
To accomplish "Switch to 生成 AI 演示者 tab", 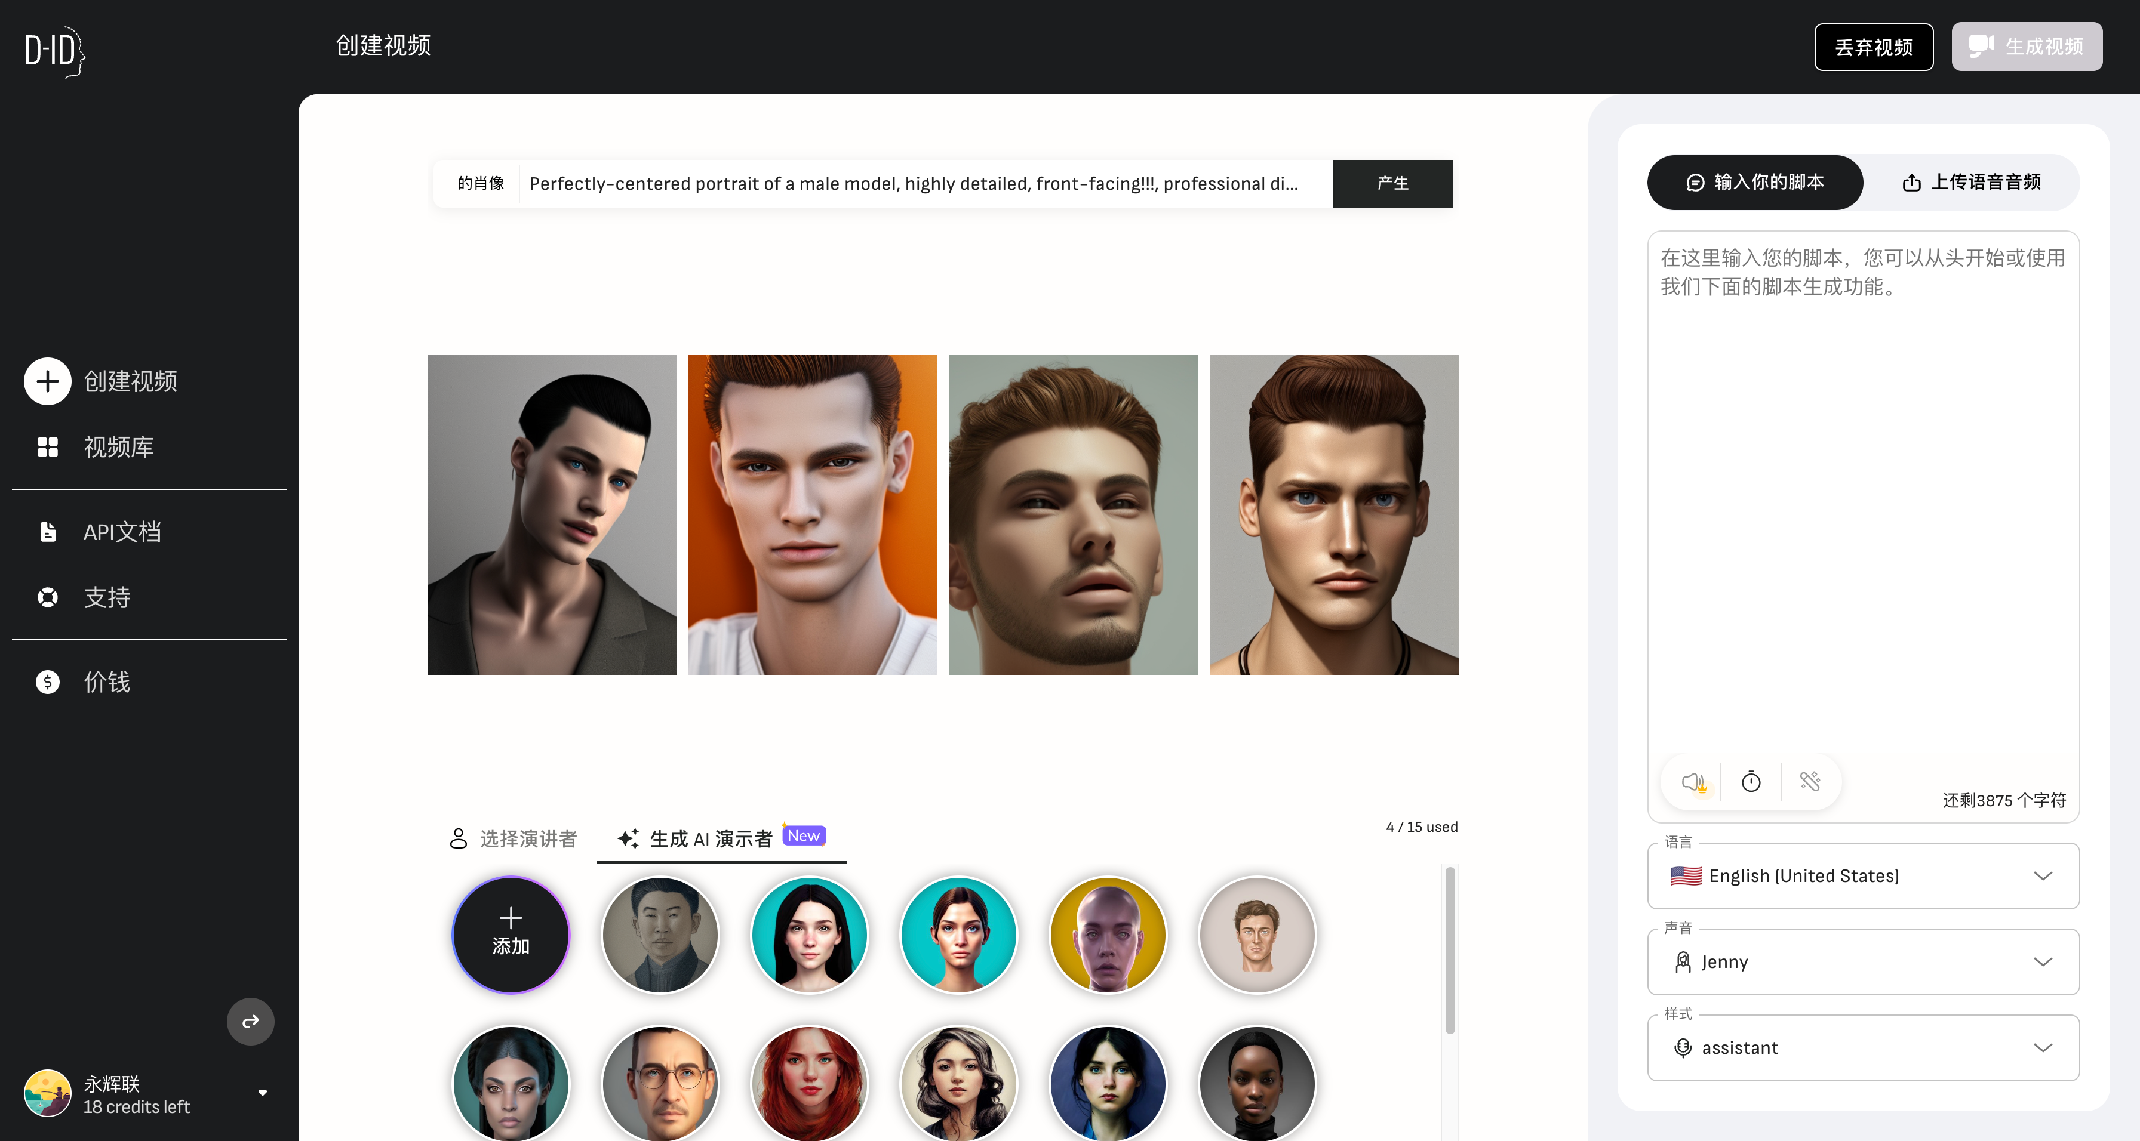I will [721, 838].
